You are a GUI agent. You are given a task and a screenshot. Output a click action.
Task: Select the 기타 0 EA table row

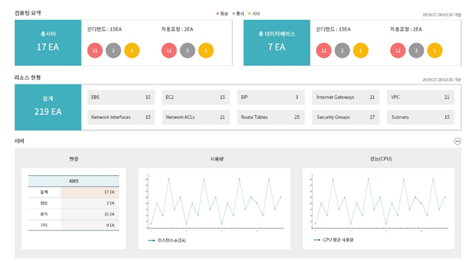(x=73, y=225)
